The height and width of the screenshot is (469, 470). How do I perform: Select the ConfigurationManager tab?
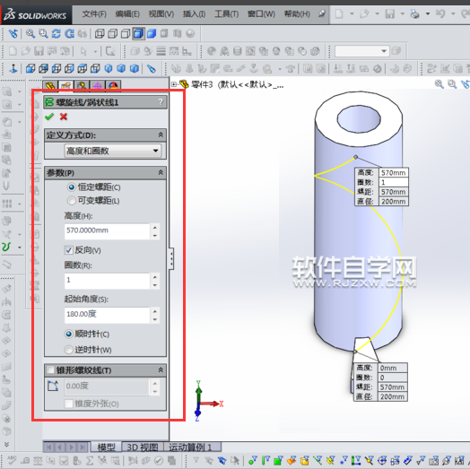(x=82, y=86)
